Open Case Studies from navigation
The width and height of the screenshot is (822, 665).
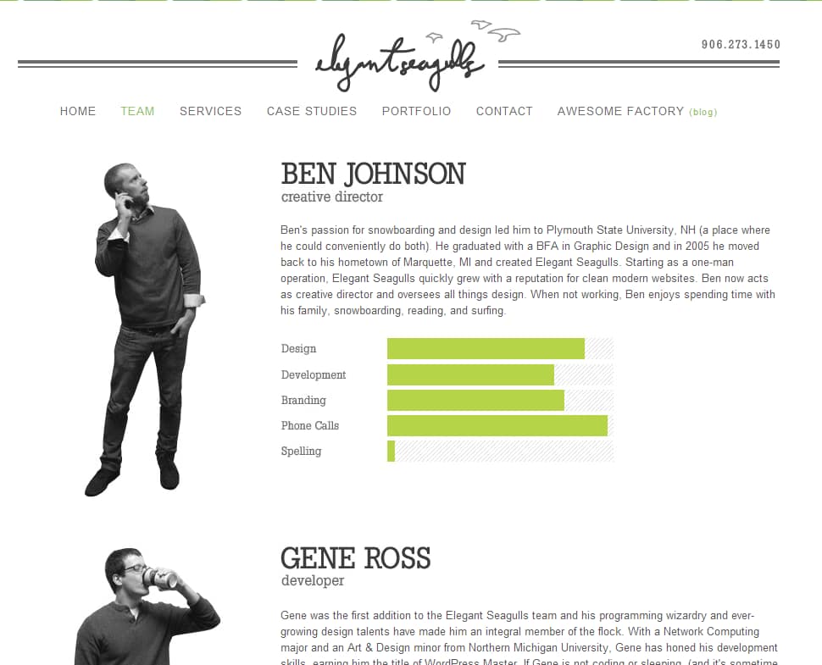(x=311, y=111)
